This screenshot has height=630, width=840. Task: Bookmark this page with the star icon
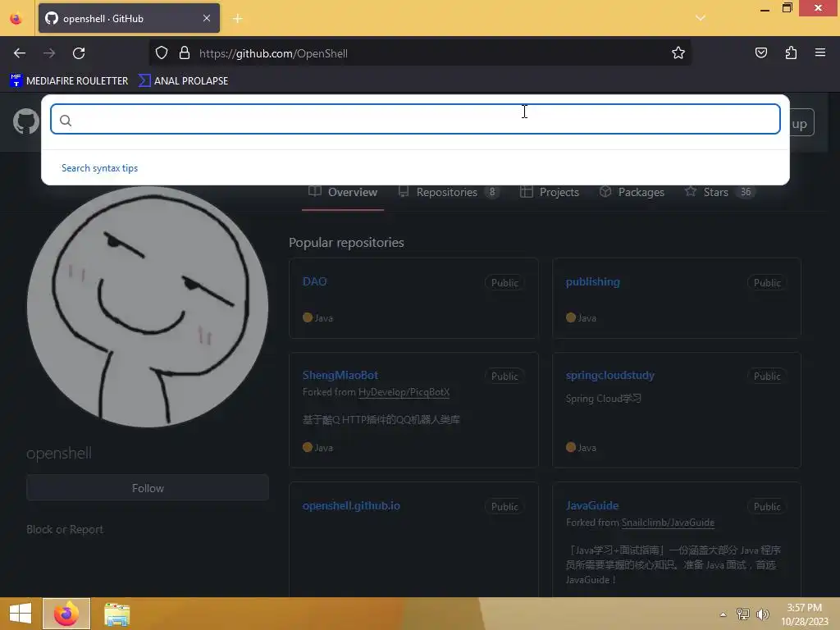[678, 53]
